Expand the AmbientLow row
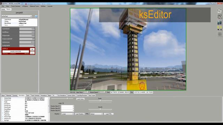223x125 pixels. 2,100
